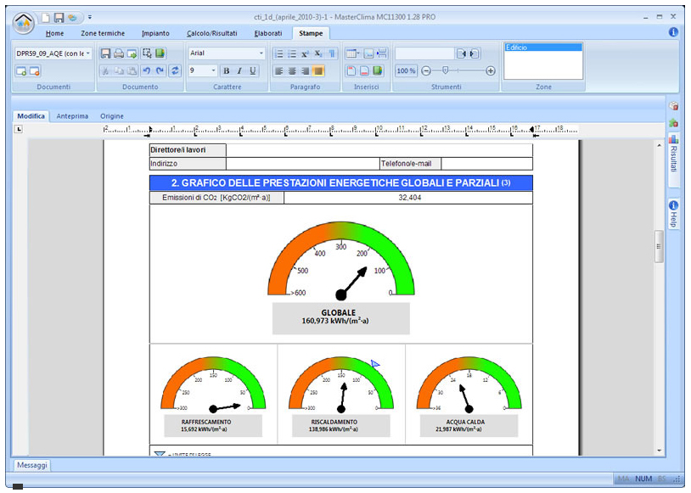691x493 pixels.
Task: Toggle subscript formatting
Action: coord(318,53)
